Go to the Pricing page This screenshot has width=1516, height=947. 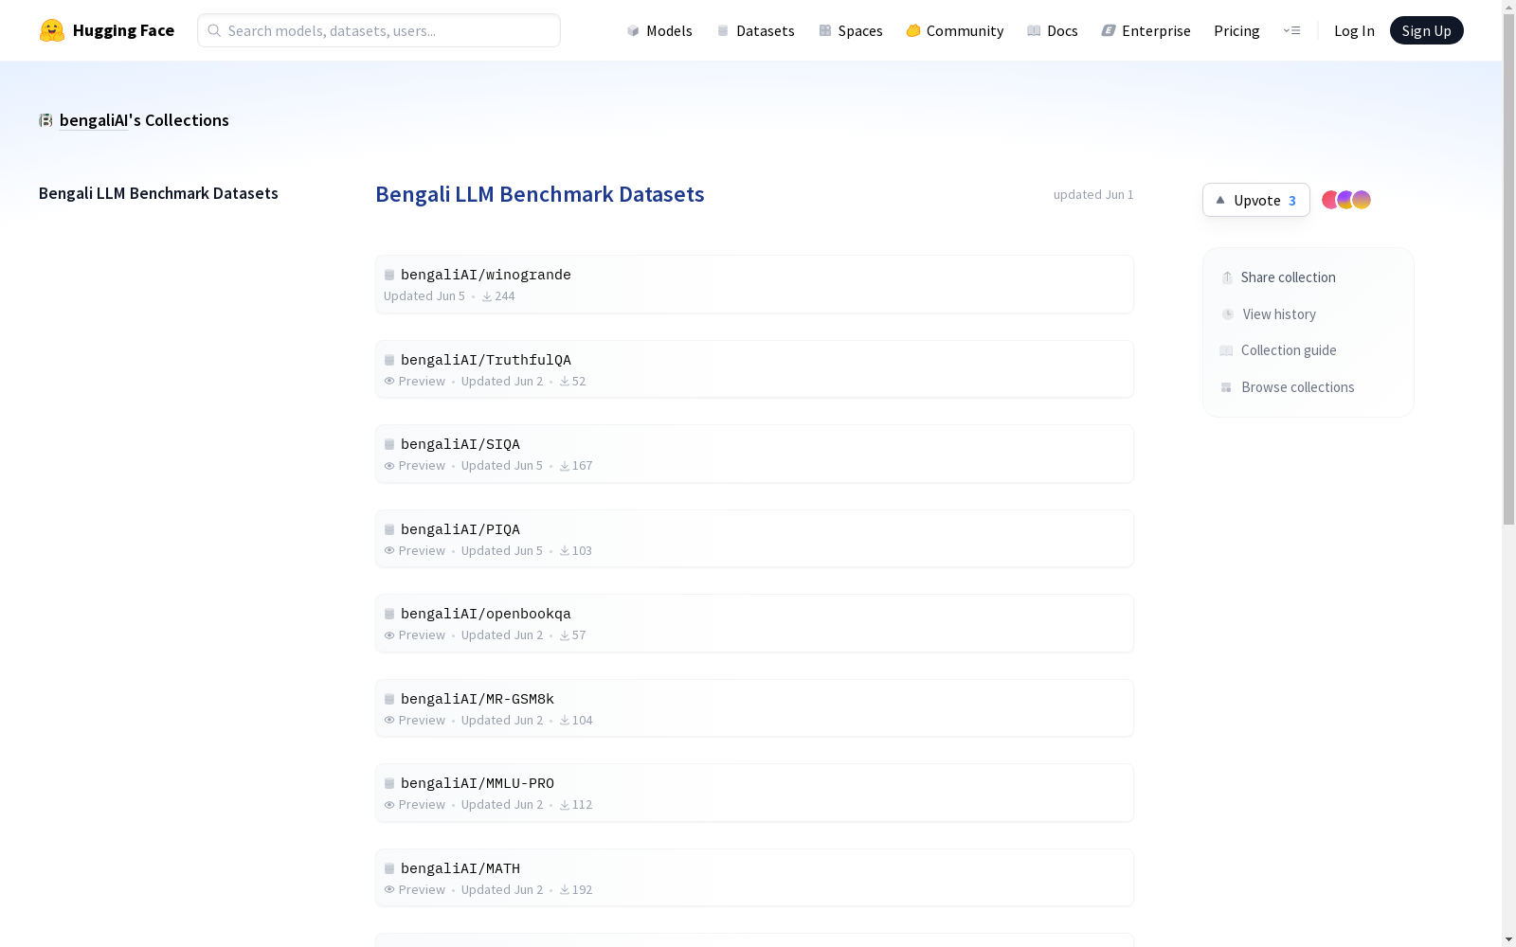[1236, 30]
